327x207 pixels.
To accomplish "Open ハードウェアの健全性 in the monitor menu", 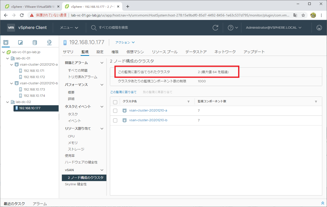I will [x=81, y=162].
